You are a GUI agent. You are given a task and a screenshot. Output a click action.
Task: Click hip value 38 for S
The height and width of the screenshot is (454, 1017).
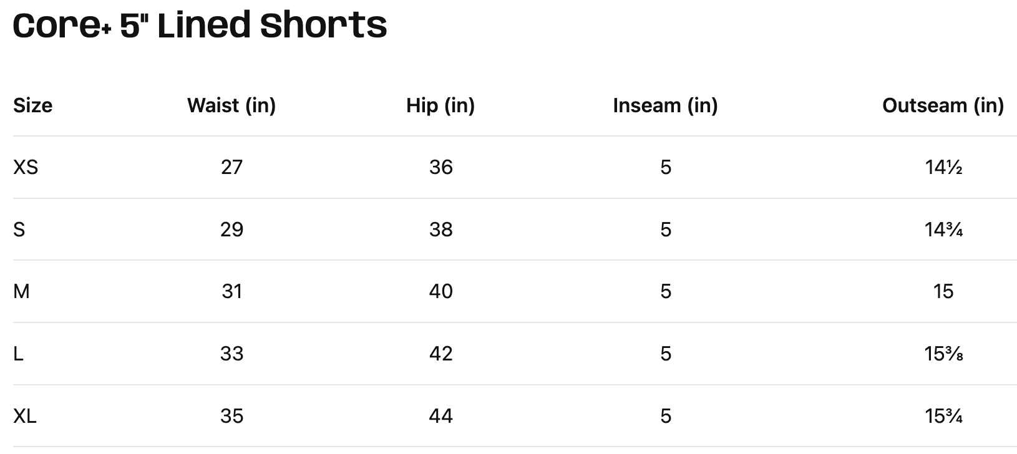click(x=440, y=229)
